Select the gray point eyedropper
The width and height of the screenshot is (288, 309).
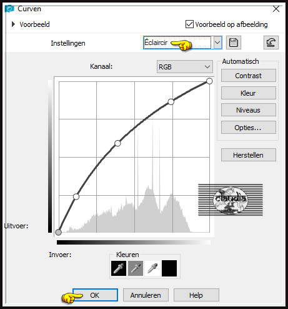136,268
